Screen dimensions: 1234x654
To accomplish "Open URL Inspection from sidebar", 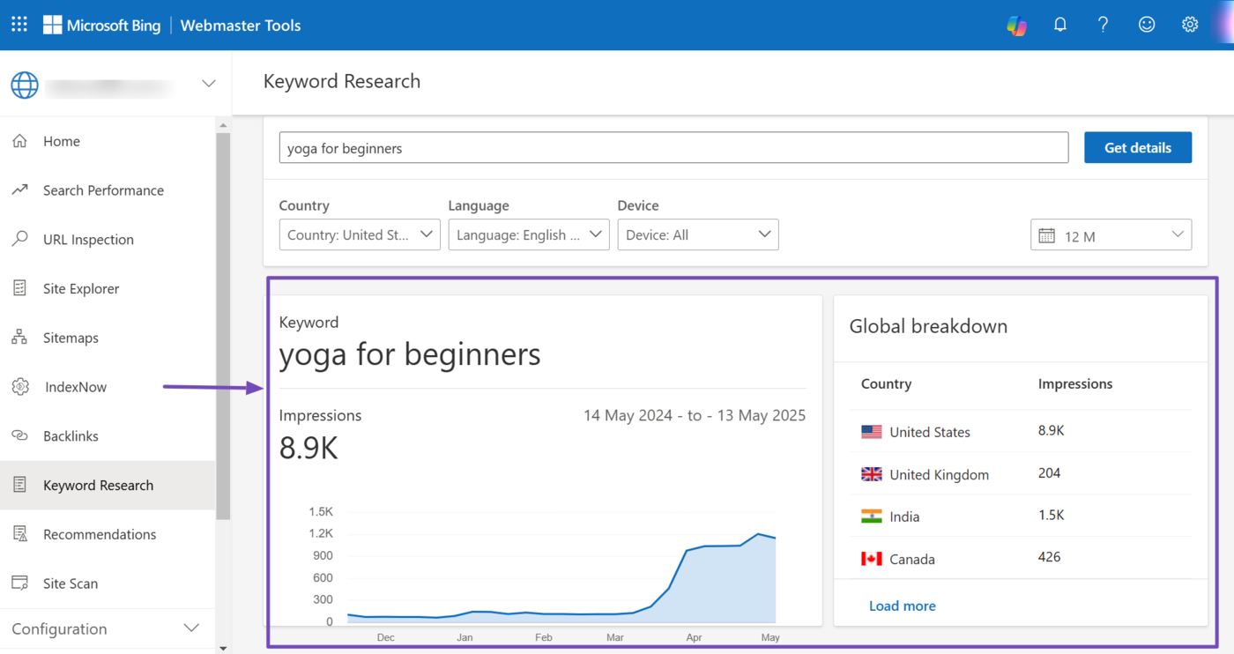I will (88, 240).
